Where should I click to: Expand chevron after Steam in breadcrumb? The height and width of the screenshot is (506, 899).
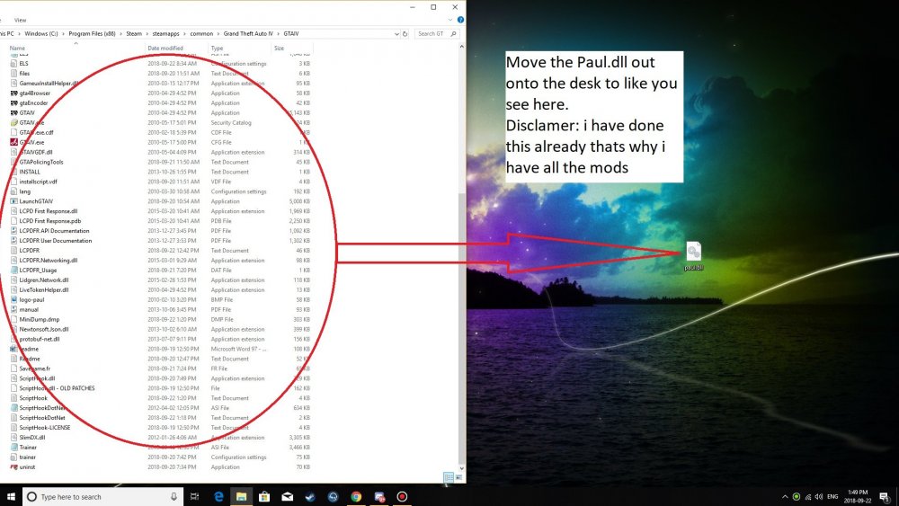coord(147,34)
